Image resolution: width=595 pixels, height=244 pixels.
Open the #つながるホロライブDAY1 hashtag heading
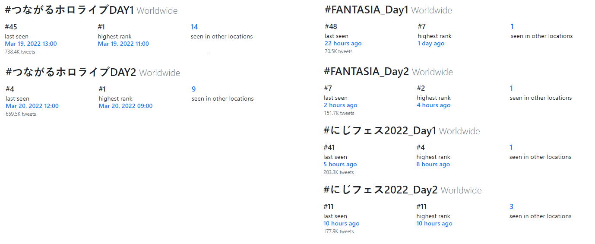(70, 10)
